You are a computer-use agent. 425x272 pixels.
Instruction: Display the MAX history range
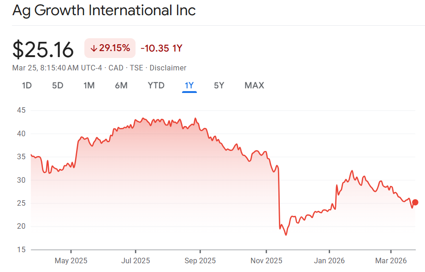tap(254, 85)
